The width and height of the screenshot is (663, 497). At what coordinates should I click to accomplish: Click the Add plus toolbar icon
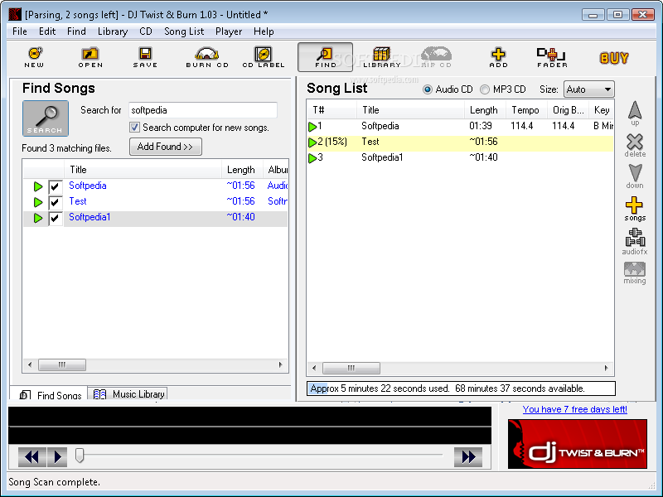coord(498,57)
